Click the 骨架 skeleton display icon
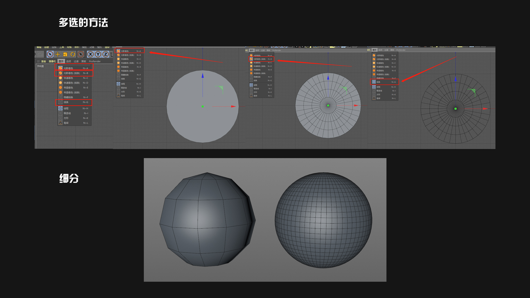Image resolution: width=530 pixels, height=298 pixels. pyautogui.click(x=60, y=123)
